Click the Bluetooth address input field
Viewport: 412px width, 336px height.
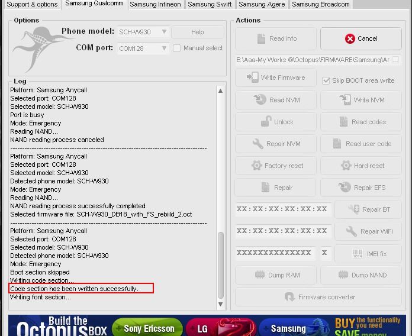pos(282,209)
